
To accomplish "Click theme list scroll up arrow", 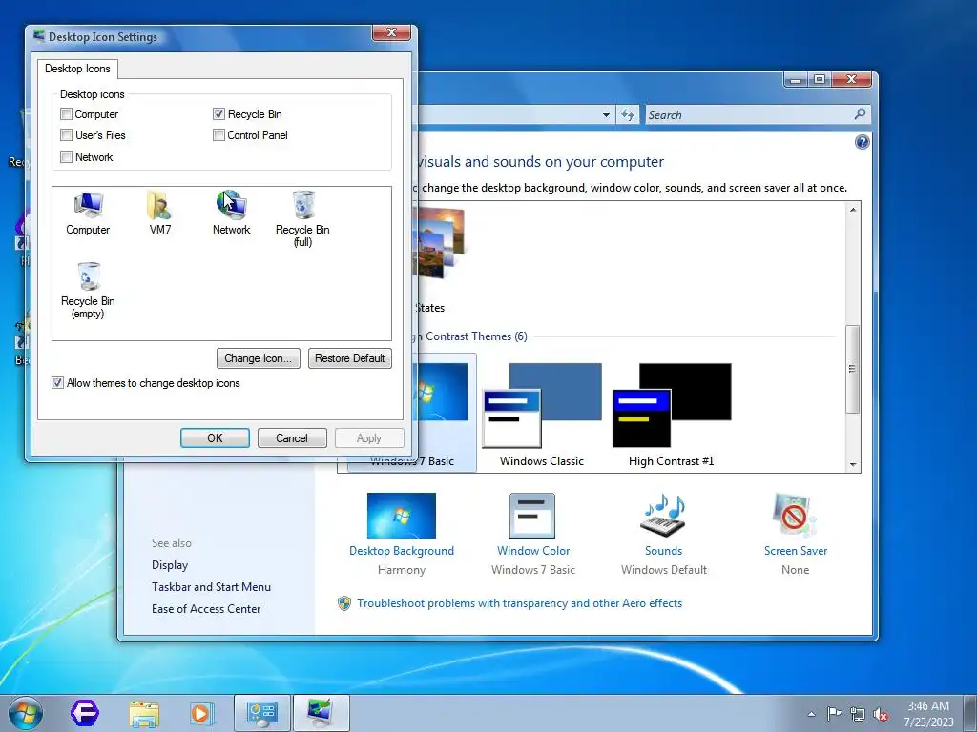I will pos(853,210).
